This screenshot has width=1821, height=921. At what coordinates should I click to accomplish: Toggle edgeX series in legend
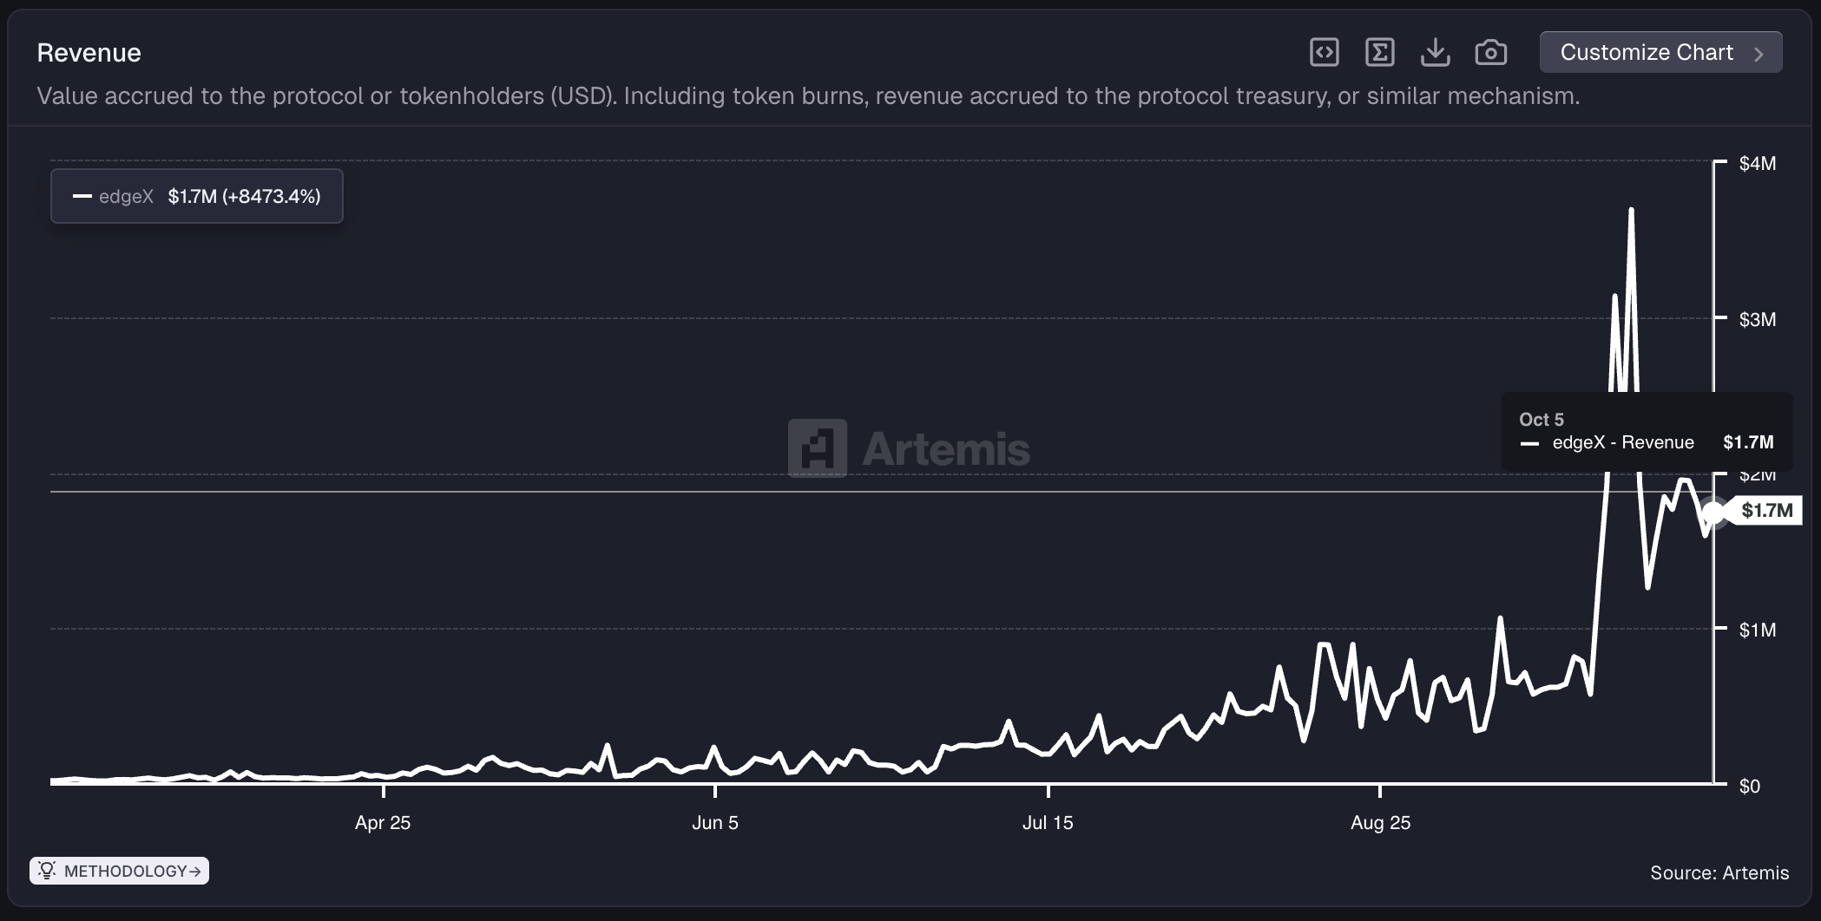197,196
